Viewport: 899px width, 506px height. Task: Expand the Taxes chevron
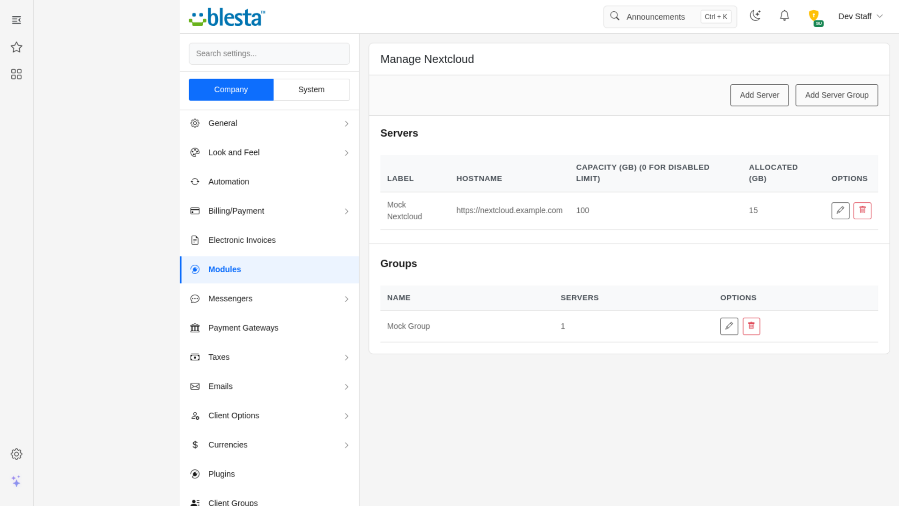[x=346, y=358]
